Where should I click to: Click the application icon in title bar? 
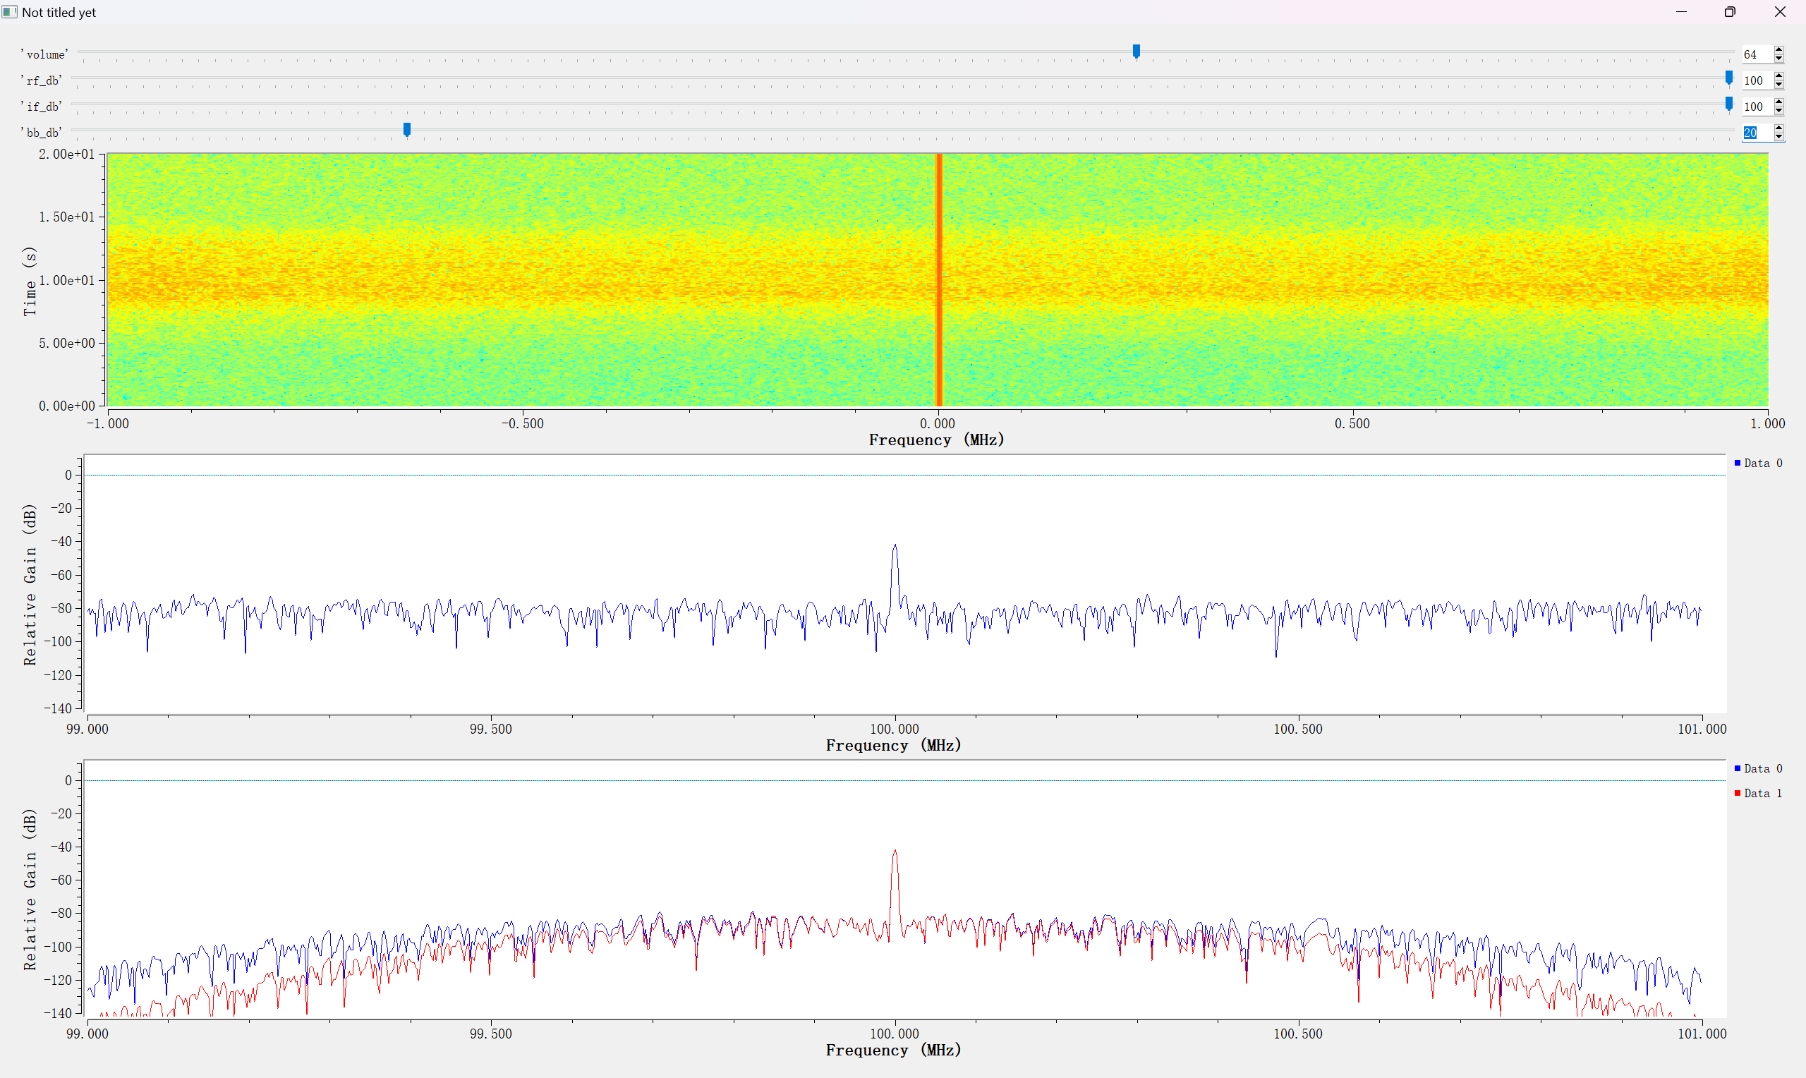pos(9,11)
